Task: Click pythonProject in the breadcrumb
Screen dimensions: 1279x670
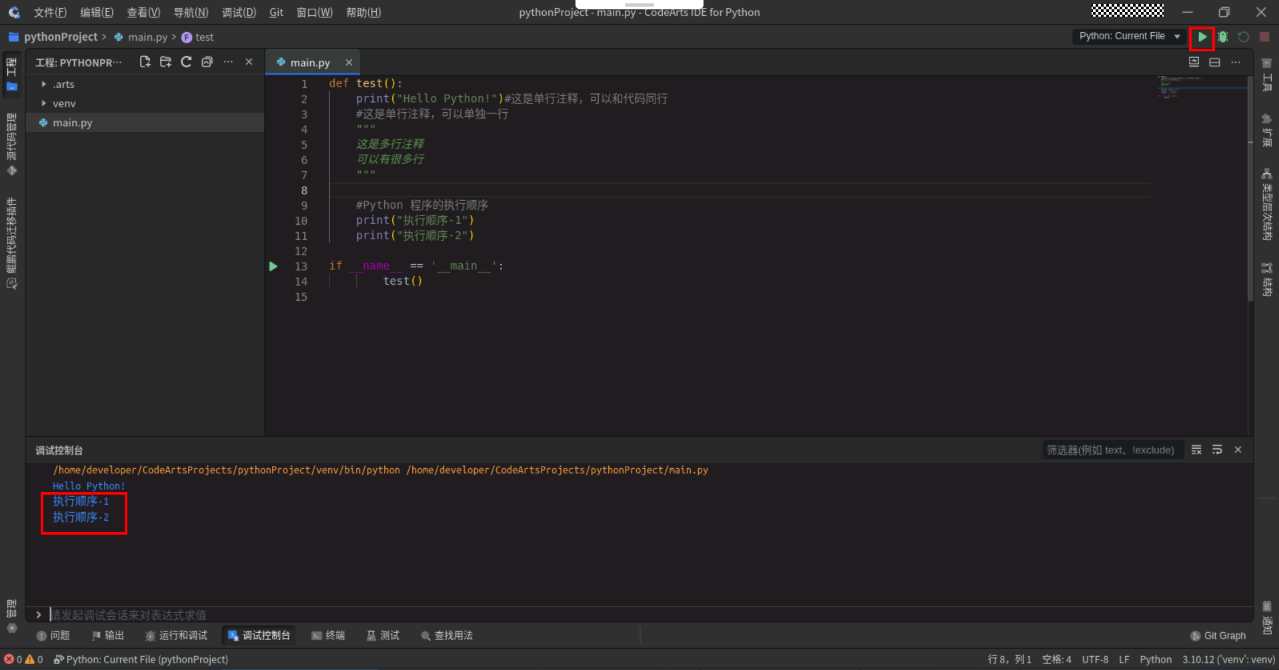Action: pyautogui.click(x=61, y=37)
